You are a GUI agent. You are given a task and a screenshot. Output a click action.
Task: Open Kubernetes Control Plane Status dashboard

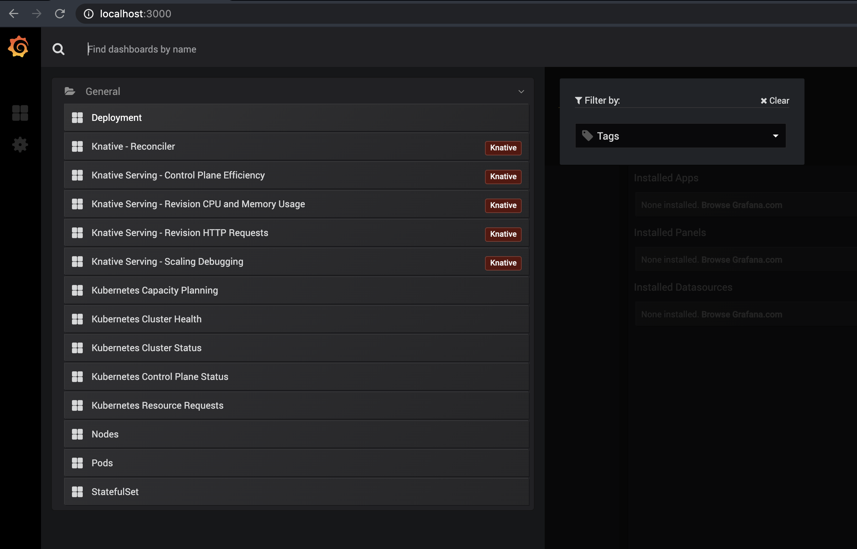(296, 377)
